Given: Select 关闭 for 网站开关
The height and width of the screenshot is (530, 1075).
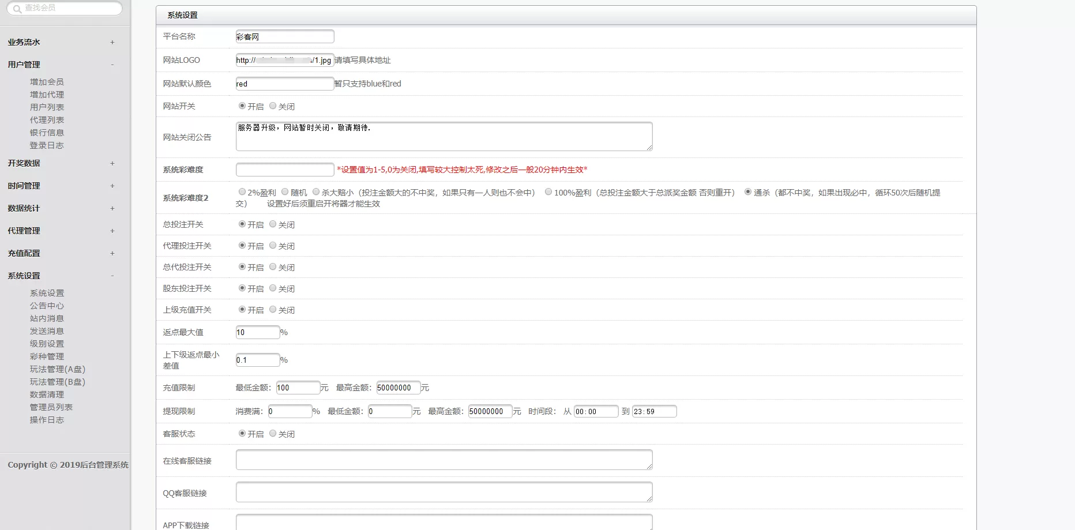Looking at the screenshot, I should 273,106.
